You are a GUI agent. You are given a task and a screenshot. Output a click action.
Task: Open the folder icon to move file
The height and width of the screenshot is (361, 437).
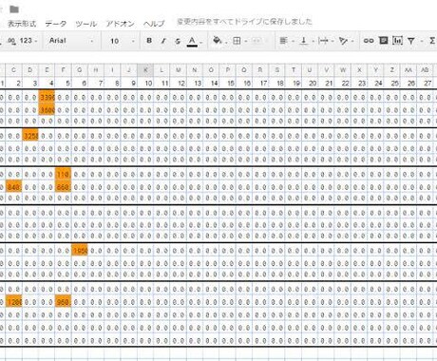pyautogui.click(x=14, y=9)
